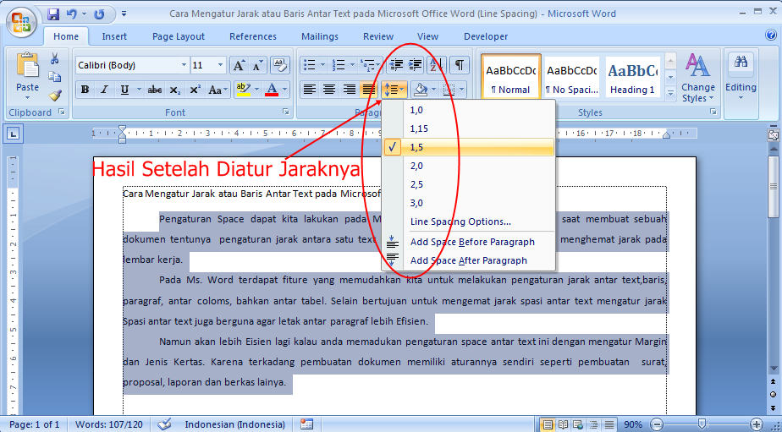Redo the last action
The image size is (782, 432).
(99, 14)
